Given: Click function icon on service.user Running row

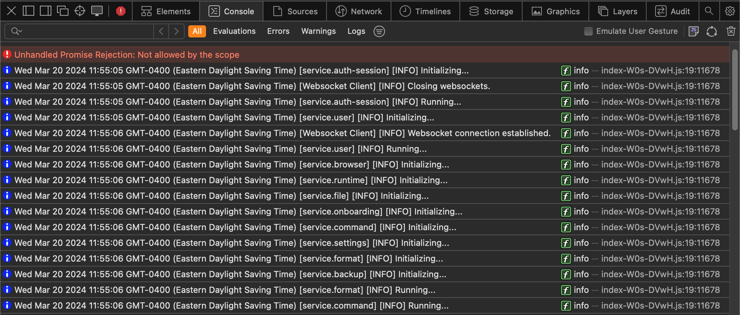Looking at the screenshot, I should tap(566, 149).
